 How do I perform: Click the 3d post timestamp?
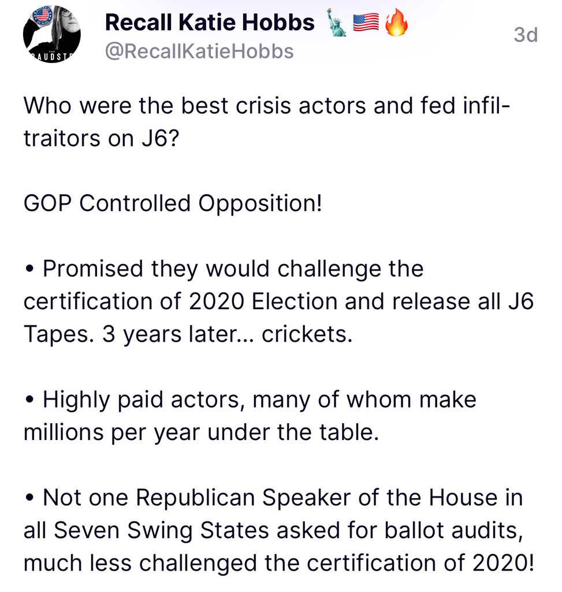tap(525, 35)
